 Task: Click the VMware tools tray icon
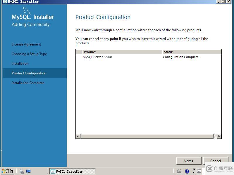click(x=199, y=171)
